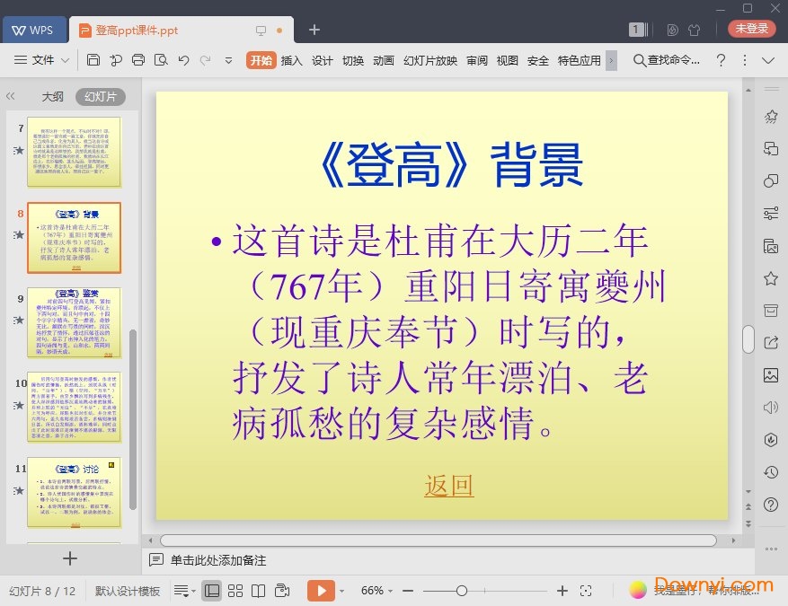Screen dimensions: 788x606
Task: Switch to reading view book icon
Action: 258,591
